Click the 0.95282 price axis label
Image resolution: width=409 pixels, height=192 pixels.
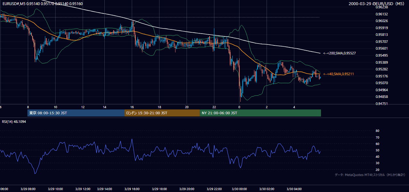[x=381, y=69]
